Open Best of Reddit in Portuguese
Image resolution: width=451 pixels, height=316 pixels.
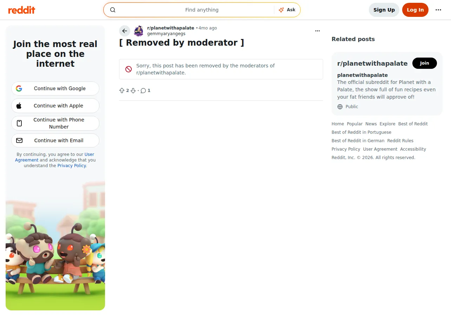[361, 132]
